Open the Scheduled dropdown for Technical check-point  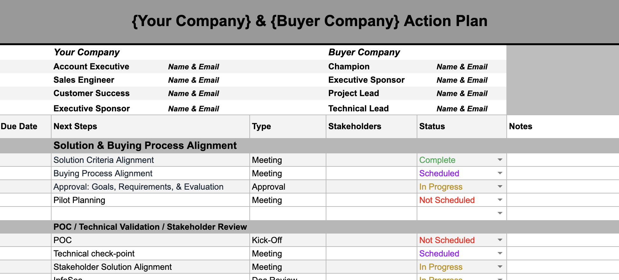click(x=500, y=254)
